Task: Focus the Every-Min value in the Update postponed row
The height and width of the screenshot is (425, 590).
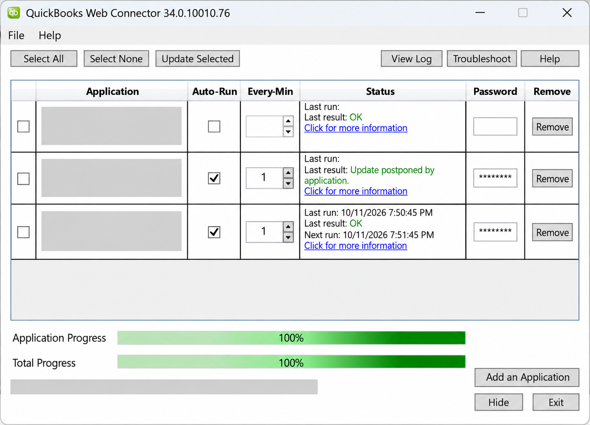Action: click(x=264, y=178)
